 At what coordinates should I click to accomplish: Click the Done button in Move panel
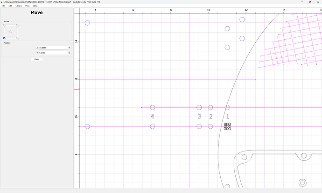36,59
